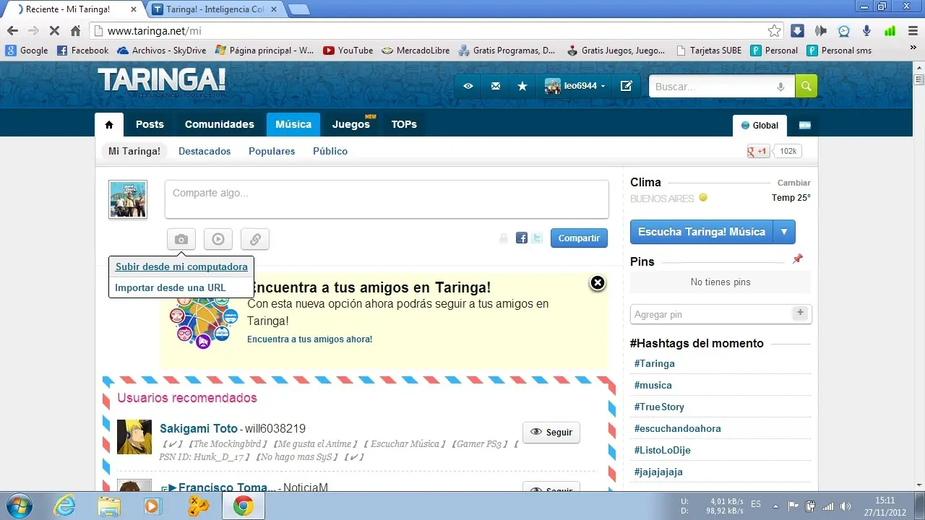Screen dimensions: 925x520
Task: Close the Encuentra a tus amigos banner
Action: coord(598,283)
